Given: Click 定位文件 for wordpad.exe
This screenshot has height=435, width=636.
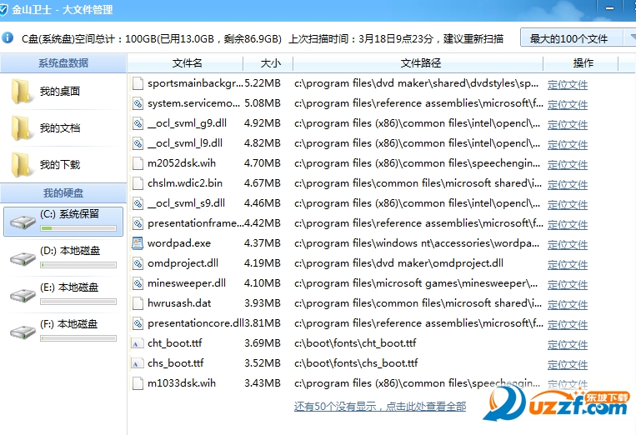Looking at the screenshot, I should (x=568, y=244).
